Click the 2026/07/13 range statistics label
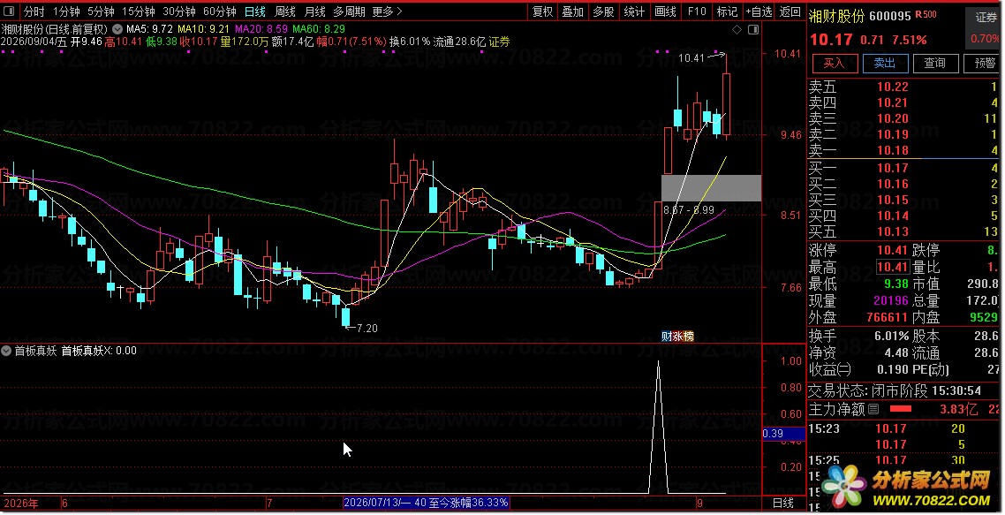 point(427,503)
